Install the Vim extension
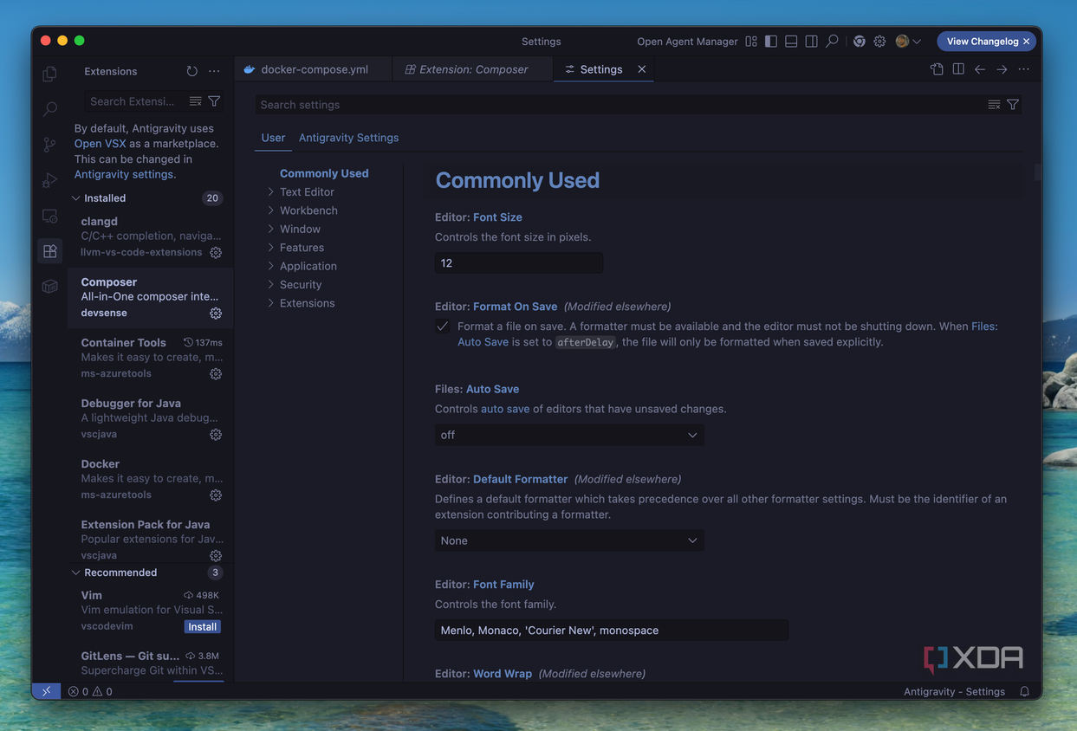 tap(203, 627)
